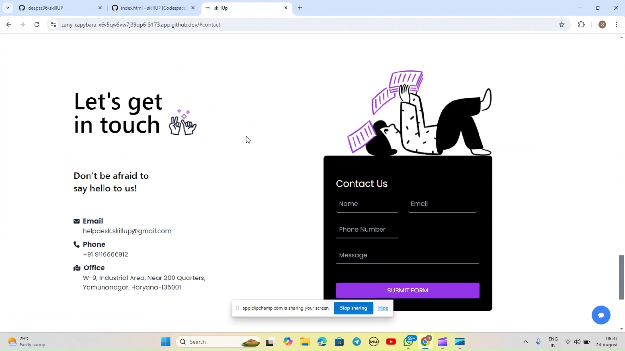Bookmark this page with star icon
The image size is (625, 351).
pyautogui.click(x=562, y=25)
